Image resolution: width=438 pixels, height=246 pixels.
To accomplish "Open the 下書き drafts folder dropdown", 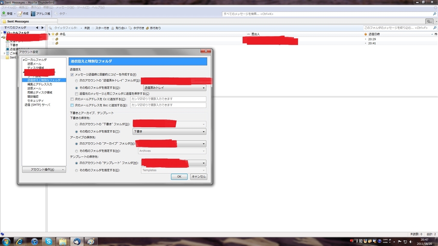I will coord(169,132).
